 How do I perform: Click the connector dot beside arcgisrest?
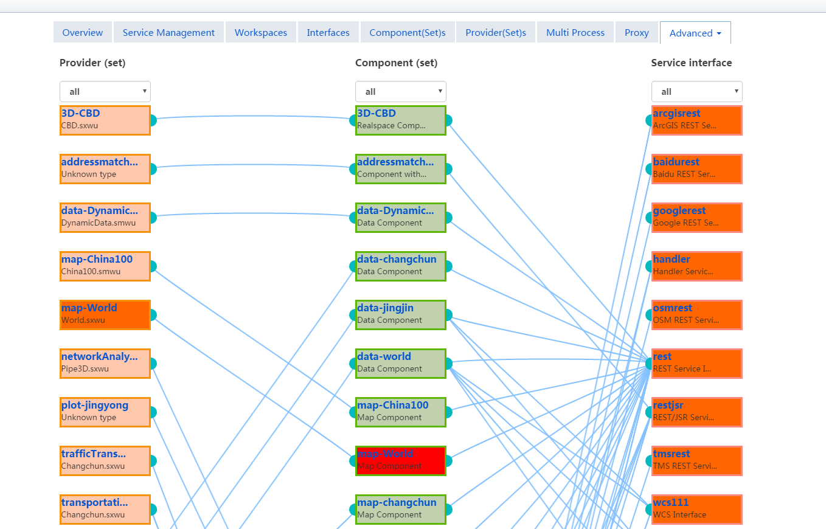[x=650, y=120]
